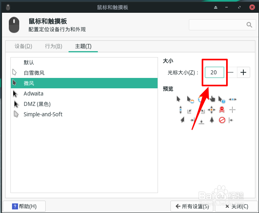Click the bottom-left corner resize cursor
The image size is (259, 213).
click(189, 111)
